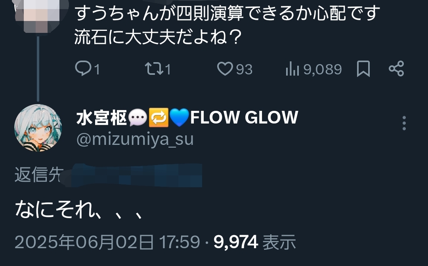Open the tweet starting すうちゃんが四則演算
428x266 pixels.
coord(227,25)
